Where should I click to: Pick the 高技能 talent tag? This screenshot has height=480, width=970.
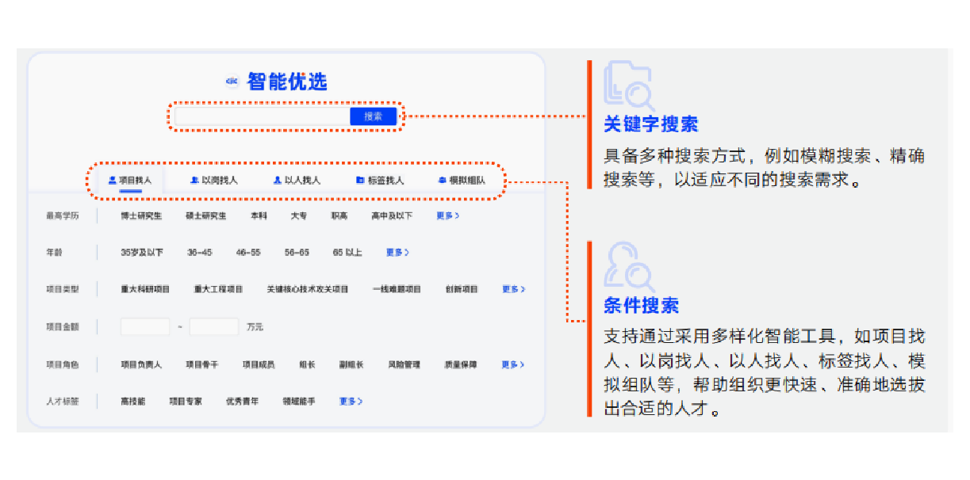click(x=133, y=402)
